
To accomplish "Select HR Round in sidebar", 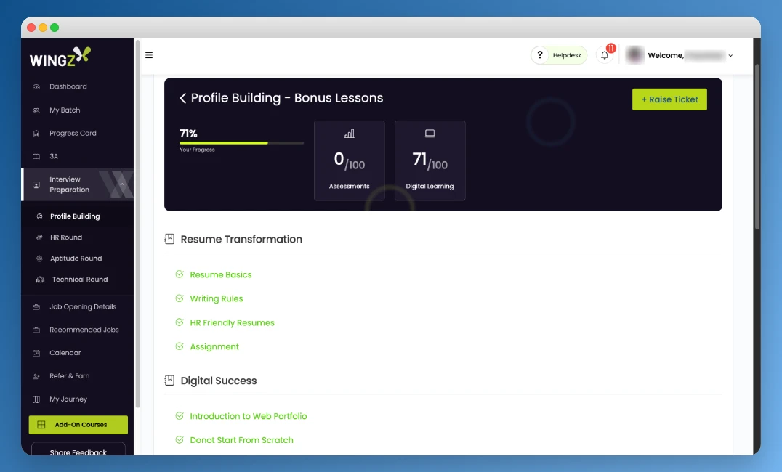I will pos(65,237).
